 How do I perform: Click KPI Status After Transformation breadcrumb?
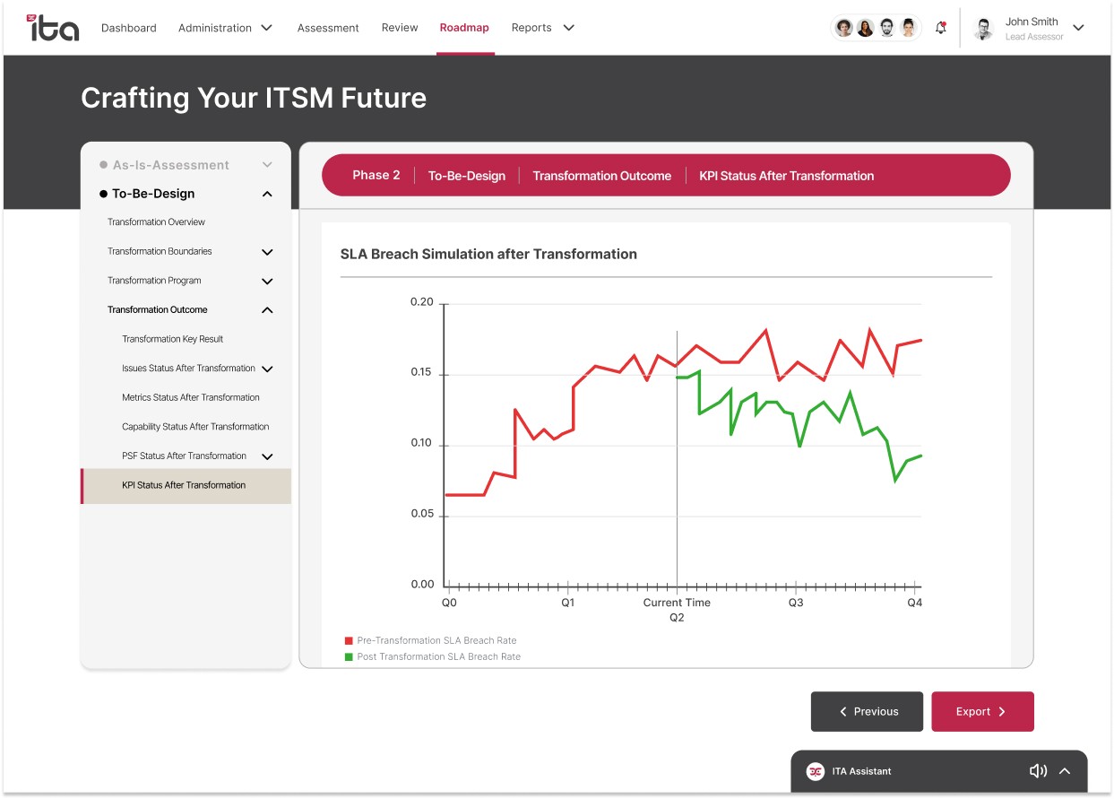pyautogui.click(x=787, y=176)
